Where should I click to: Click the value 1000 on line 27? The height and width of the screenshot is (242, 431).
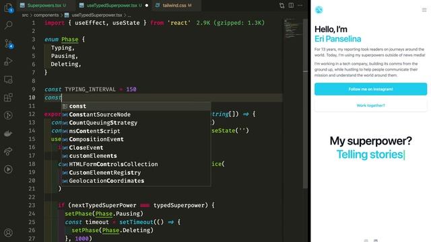point(82,239)
